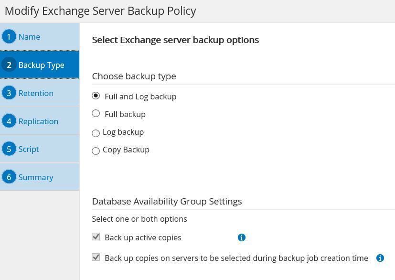Viewport: 395px width, 280px height.
Task: Open info icon beside Back up active copies
Action: [242, 237]
